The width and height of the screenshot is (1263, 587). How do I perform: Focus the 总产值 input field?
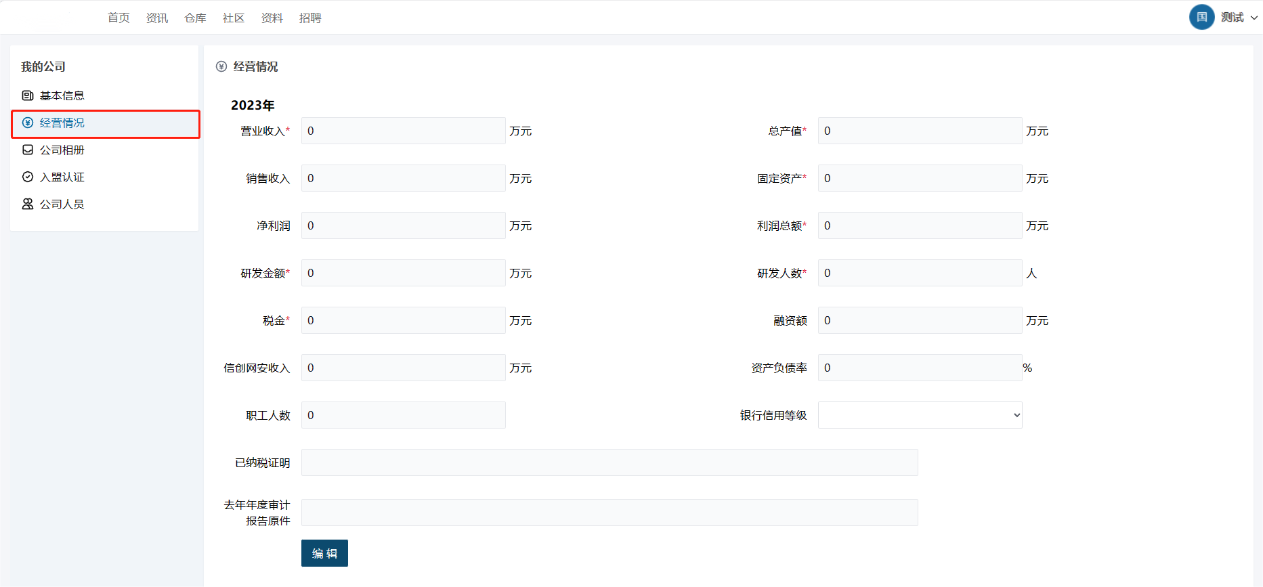[x=920, y=131]
